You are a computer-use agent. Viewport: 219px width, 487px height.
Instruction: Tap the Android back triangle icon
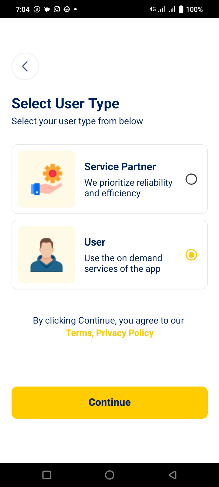[172, 475]
